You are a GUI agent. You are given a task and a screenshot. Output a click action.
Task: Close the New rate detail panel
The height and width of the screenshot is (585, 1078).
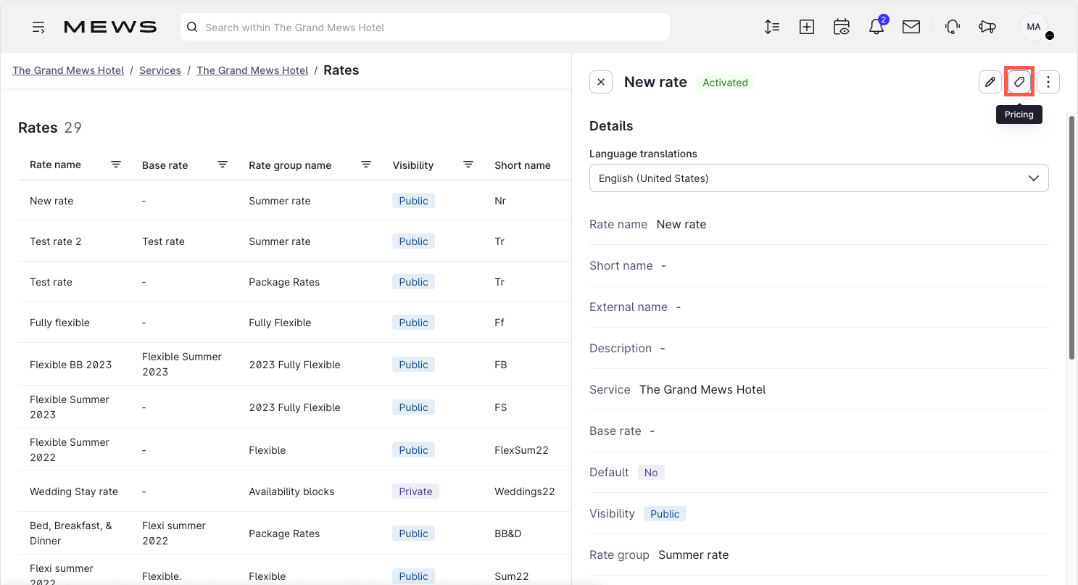point(600,81)
